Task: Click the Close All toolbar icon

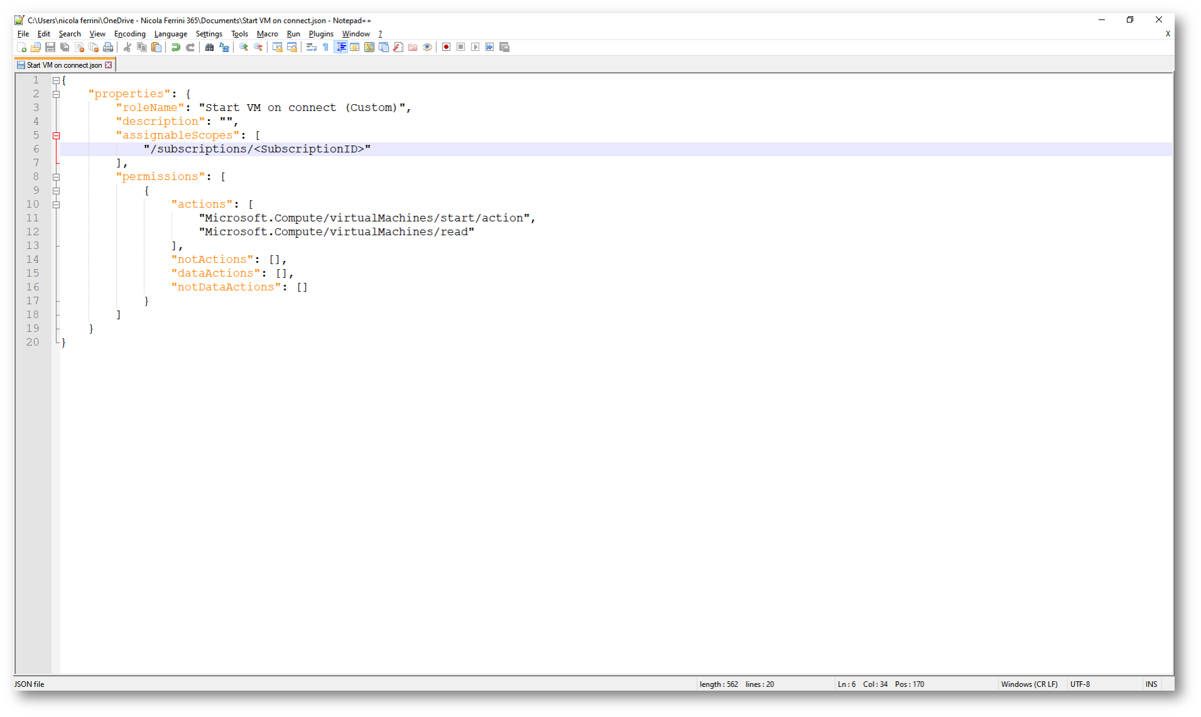Action: pos(94,48)
